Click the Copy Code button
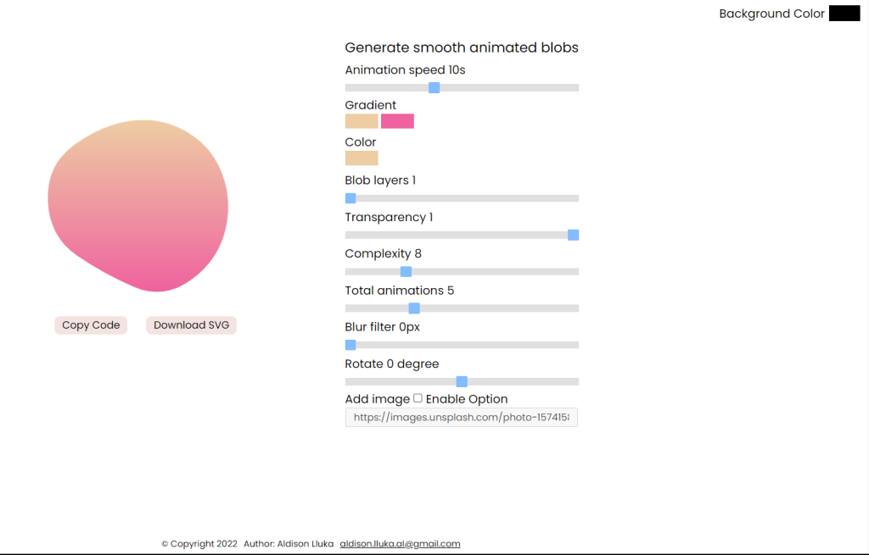This screenshot has width=869, height=555. [x=91, y=325]
